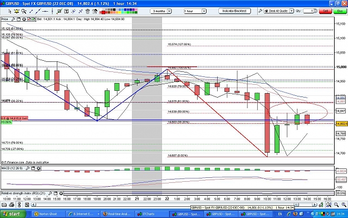Screen dimensions: 348x218
Task: Select the horizontal line tool
Action: [x=45, y=11]
